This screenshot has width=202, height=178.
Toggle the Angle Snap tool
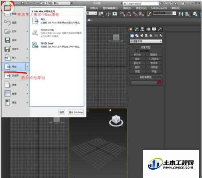tap(129, 14)
